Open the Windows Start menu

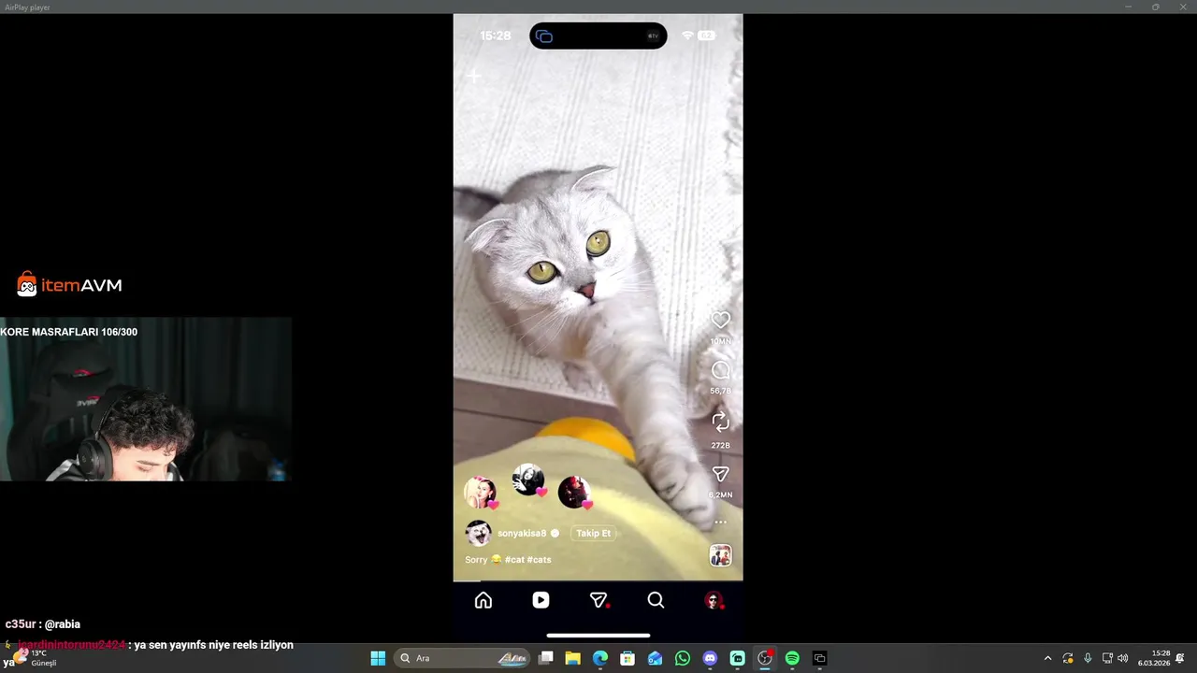tap(378, 658)
